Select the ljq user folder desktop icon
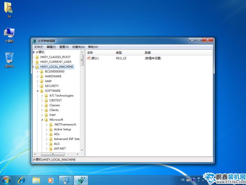This screenshot has width=246, height=185. click(x=9, y=10)
